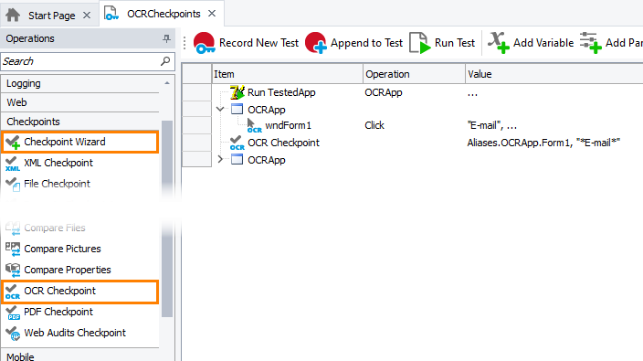643x361 pixels.
Task: Click the Run TestedApp row icon
Action: (237, 92)
